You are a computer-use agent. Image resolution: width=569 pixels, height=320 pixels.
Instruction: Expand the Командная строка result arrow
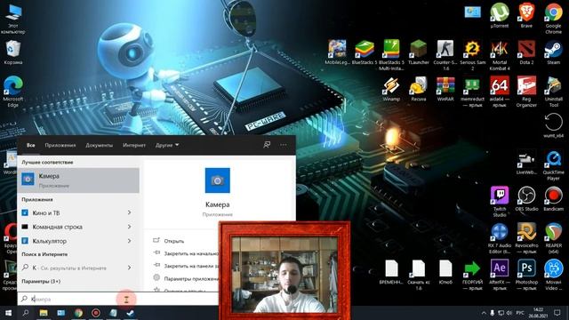[130, 227]
